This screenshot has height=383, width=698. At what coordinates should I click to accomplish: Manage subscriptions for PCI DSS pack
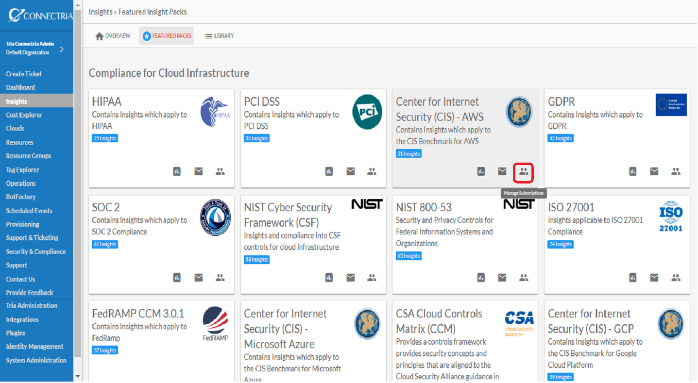[372, 171]
